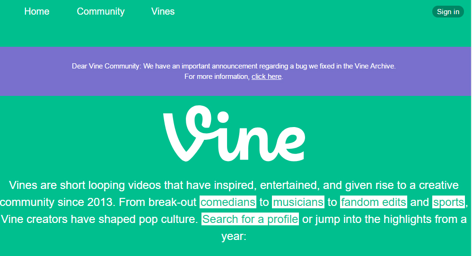Viewport: 472px width, 256px height.
Task: Follow the "click here" announcement link
Action: pyautogui.click(x=266, y=77)
